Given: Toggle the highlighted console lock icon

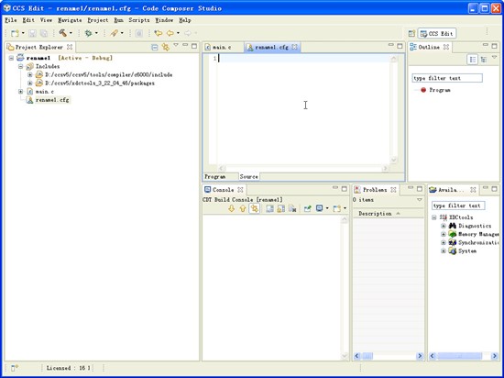Looking at the screenshot, I should pos(254,209).
